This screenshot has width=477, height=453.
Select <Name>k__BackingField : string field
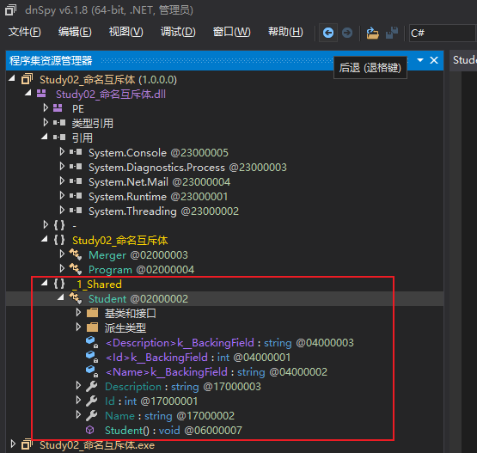[x=216, y=372]
